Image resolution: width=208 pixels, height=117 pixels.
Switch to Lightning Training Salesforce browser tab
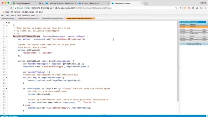pos(61,3)
